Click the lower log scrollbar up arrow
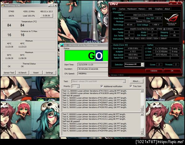Viewport: 185px width, 145px height. click(x=142, y=114)
